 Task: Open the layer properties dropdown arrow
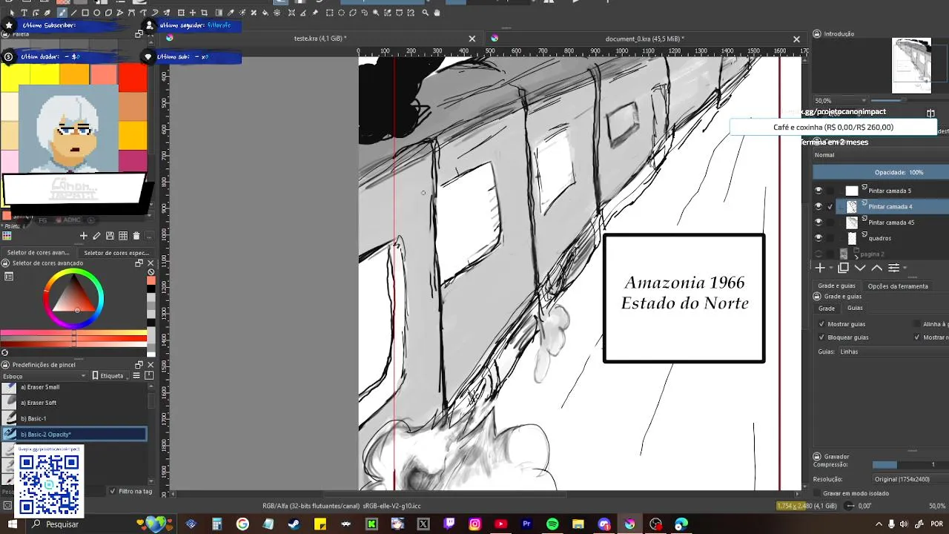coord(905,268)
